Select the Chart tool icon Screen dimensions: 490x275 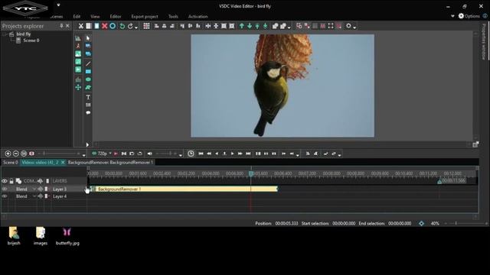(x=78, y=38)
